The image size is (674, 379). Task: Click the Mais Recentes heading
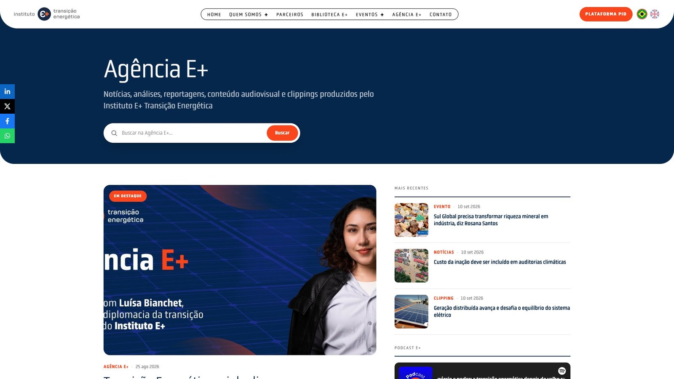[411, 188]
